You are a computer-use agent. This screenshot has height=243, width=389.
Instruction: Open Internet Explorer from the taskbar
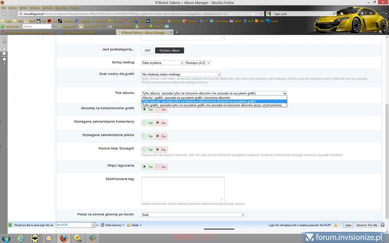tap(21, 238)
